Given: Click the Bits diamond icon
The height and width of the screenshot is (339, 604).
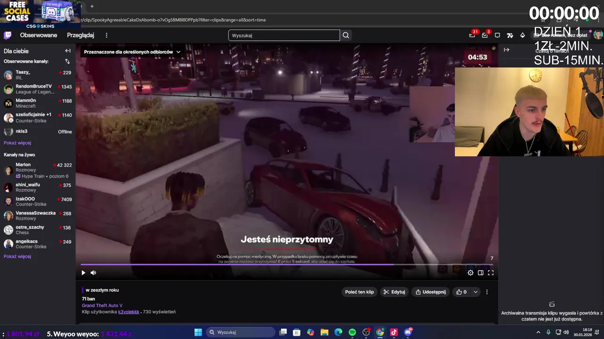Looking at the screenshot, I should pyautogui.click(x=522, y=35).
